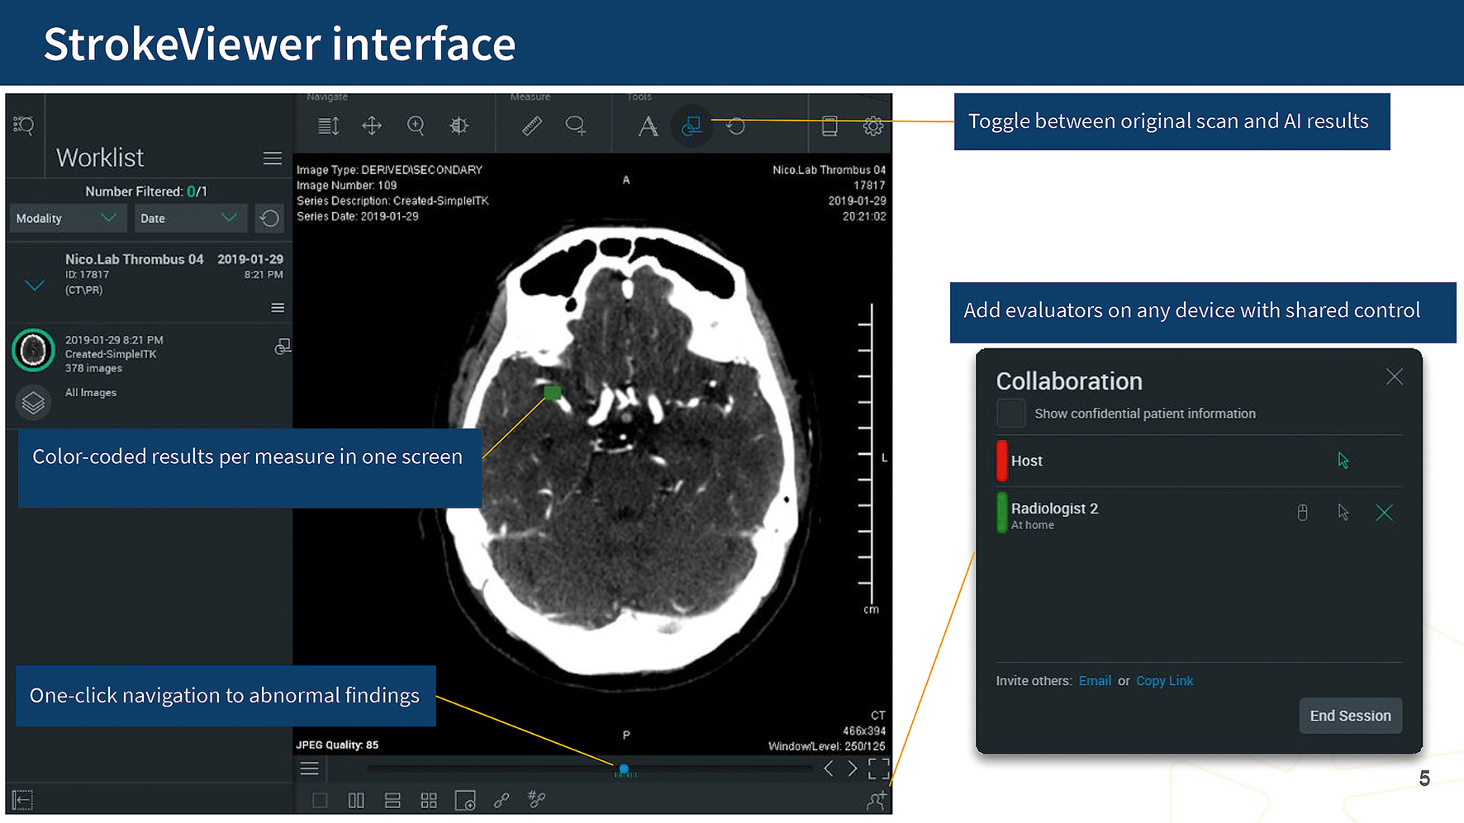The image size is (1464, 823).
Task: Toggle pointer control for Radiologist 2
Action: click(x=1343, y=513)
